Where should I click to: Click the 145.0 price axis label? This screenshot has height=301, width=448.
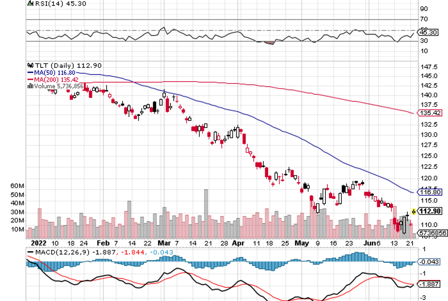pos(429,76)
